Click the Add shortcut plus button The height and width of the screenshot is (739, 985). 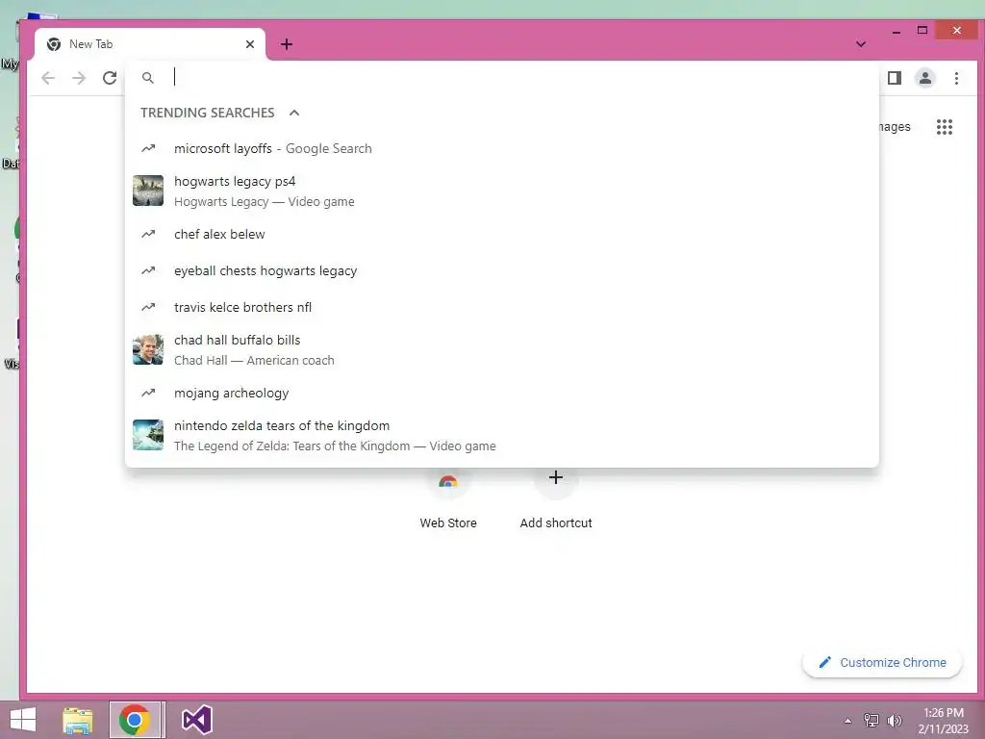tap(556, 478)
